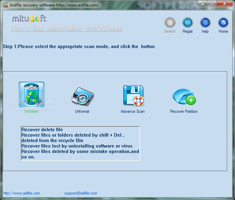Viewport: 235px width, 200px height.
Task: Open the help question mark icon
Action: tap(205, 22)
